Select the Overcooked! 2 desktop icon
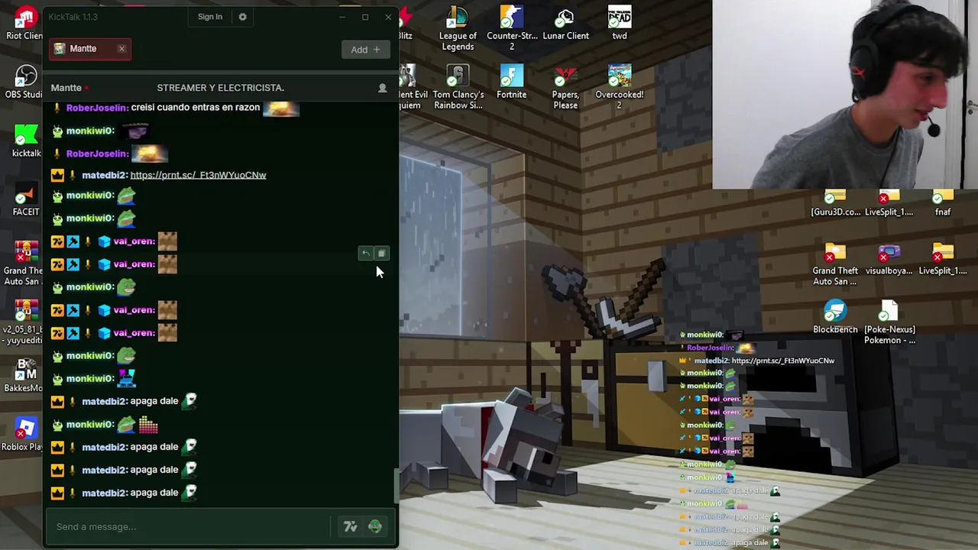 click(620, 87)
